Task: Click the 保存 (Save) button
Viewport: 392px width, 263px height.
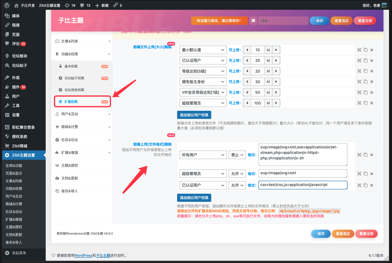Action: pos(319,20)
